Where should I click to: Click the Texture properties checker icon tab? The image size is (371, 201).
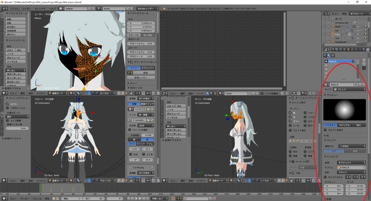(367, 49)
